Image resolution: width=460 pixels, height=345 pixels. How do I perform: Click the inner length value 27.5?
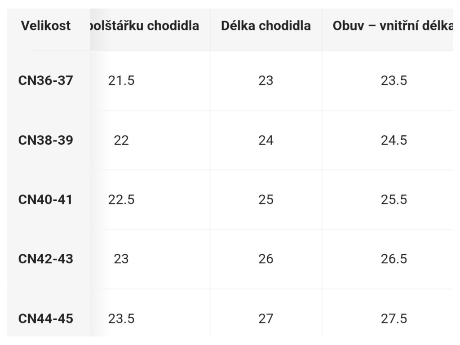pos(394,318)
